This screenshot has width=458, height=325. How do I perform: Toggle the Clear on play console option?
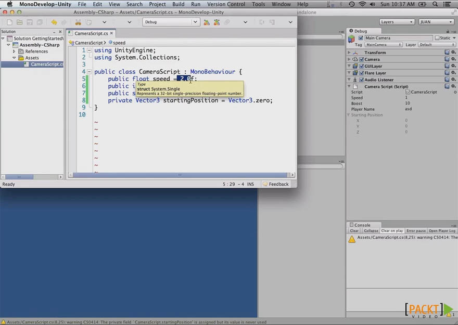[x=392, y=230]
